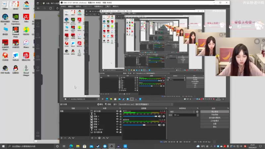
Task: Open QQ Music desktop shortcut
Action: [x=26, y=31]
